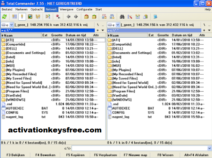Click F7 Nieuwe map button
The width and height of the screenshot is (212, 158).
135,155
